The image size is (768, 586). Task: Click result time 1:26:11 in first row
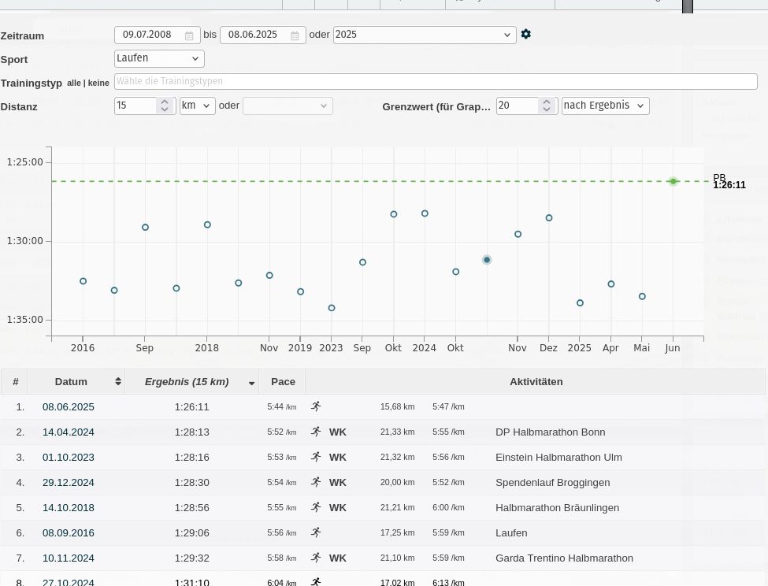pos(191,407)
